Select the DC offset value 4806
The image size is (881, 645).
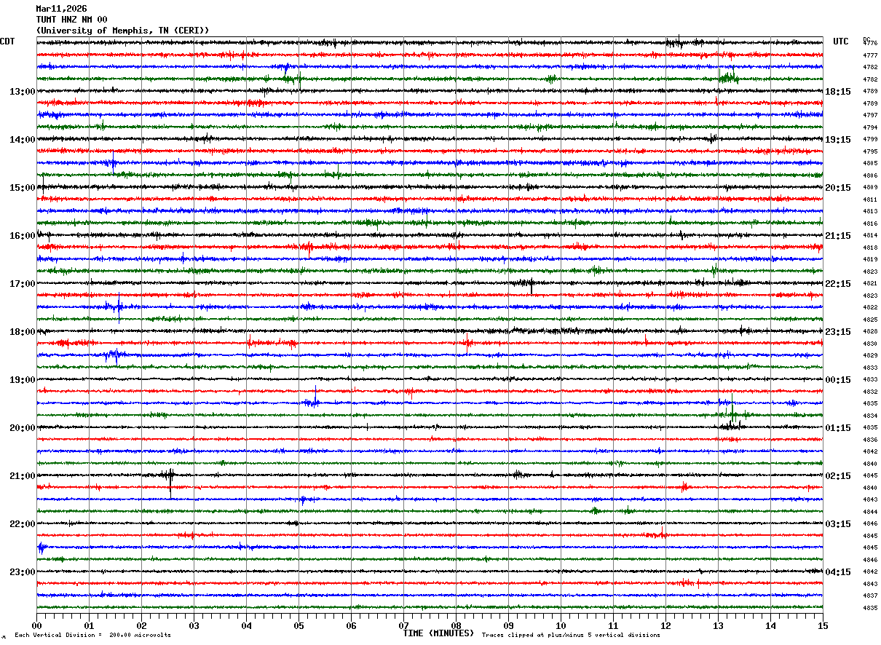pos(870,175)
